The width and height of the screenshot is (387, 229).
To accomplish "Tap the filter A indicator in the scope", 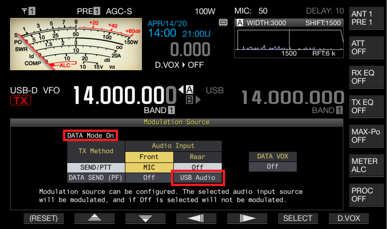I will (240, 23).
